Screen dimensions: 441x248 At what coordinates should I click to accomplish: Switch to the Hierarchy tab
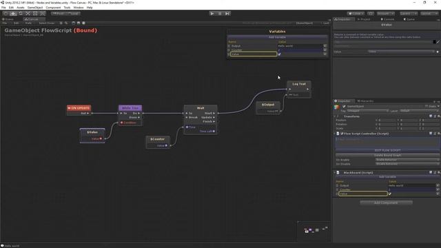click(365, 101)
